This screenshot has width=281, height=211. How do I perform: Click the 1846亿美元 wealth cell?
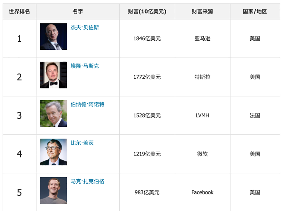(x=147, y=39)
